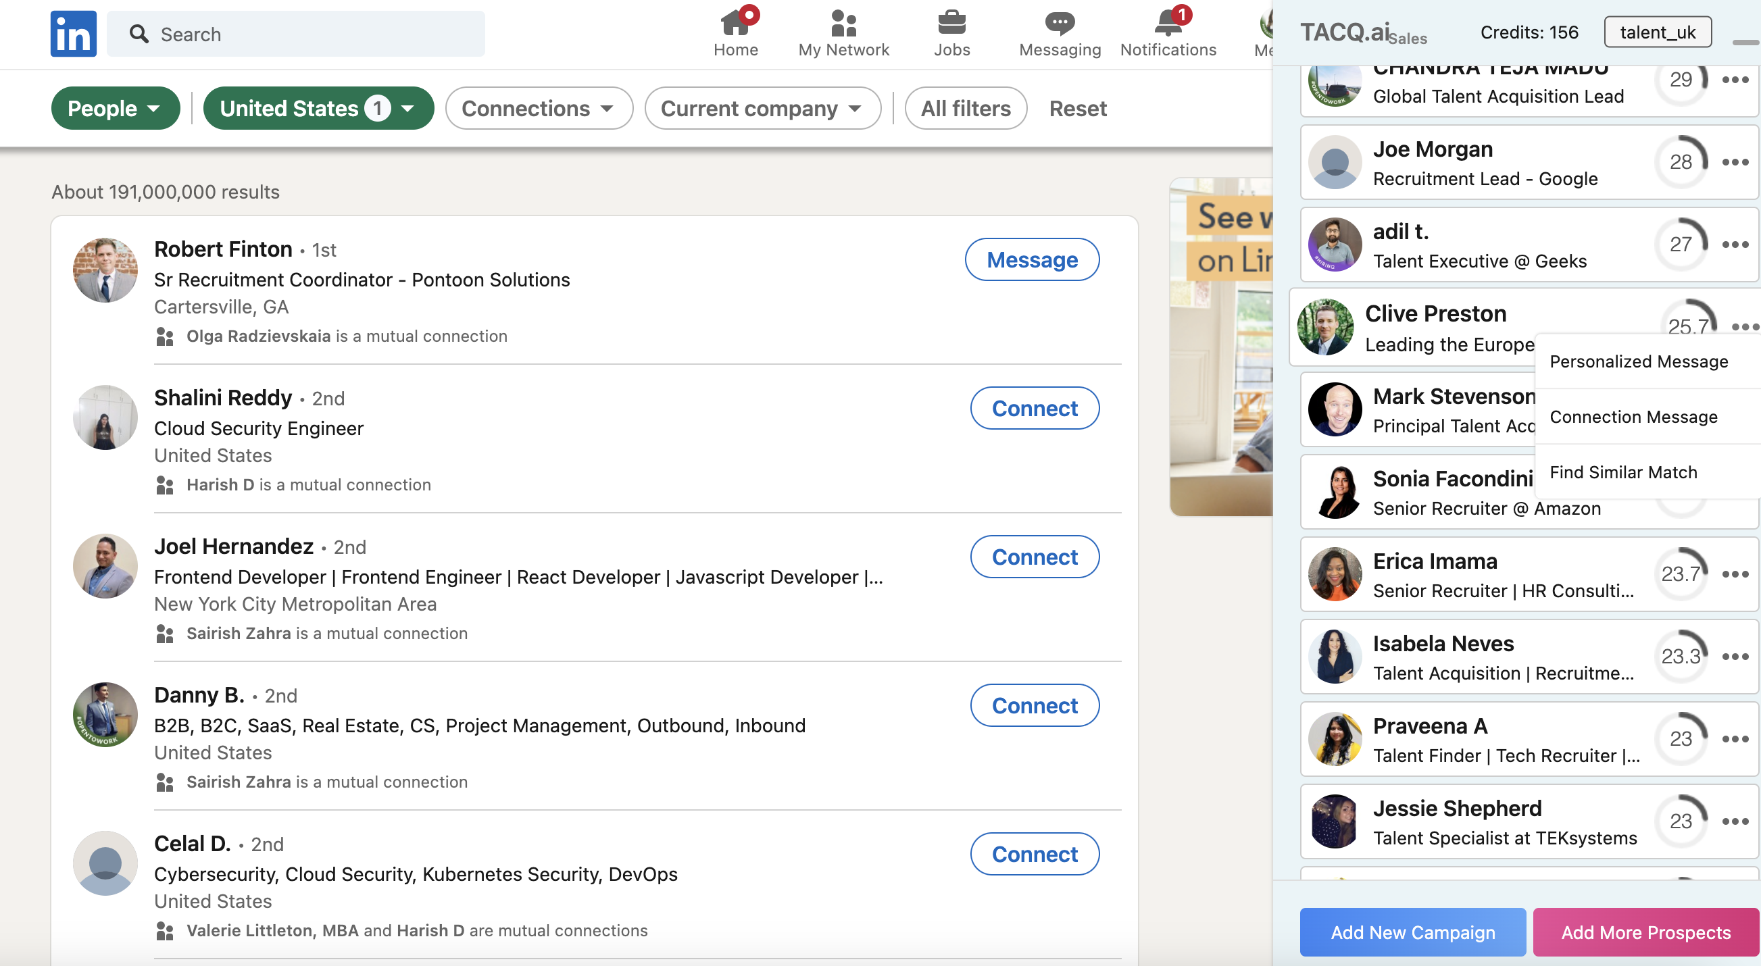1761x966 pixels.
Task: Connect with Celal D.
Action: [x=1035, y=854]
